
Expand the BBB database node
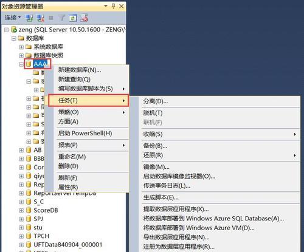[21, 158]
